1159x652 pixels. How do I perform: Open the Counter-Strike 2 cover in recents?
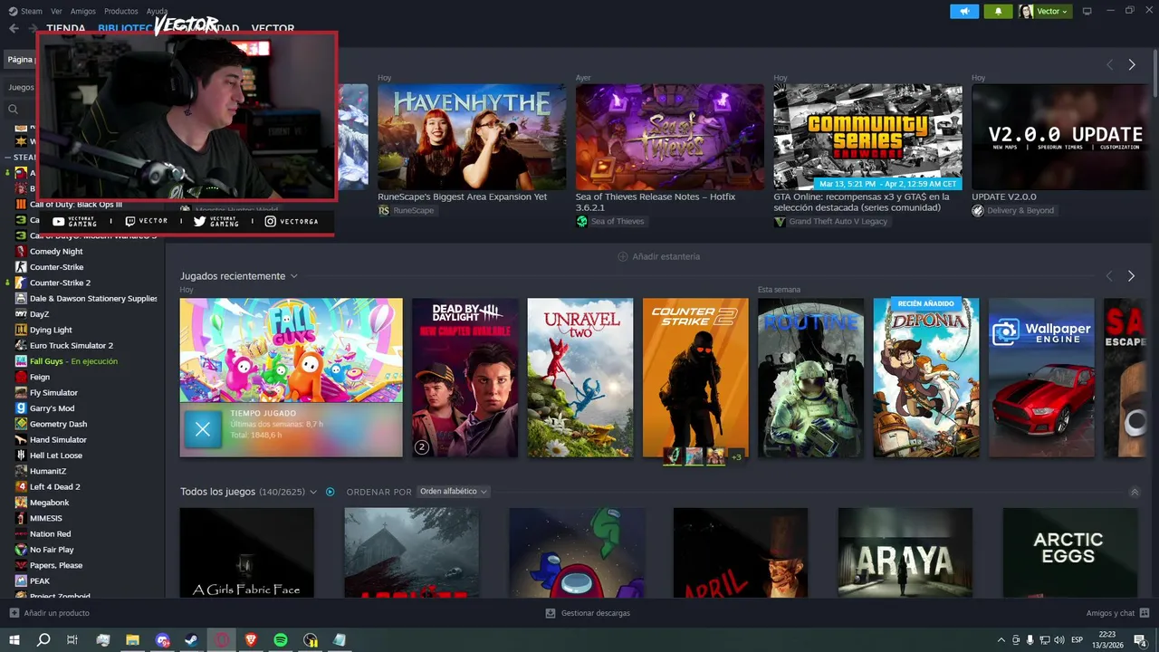[695, 378]
